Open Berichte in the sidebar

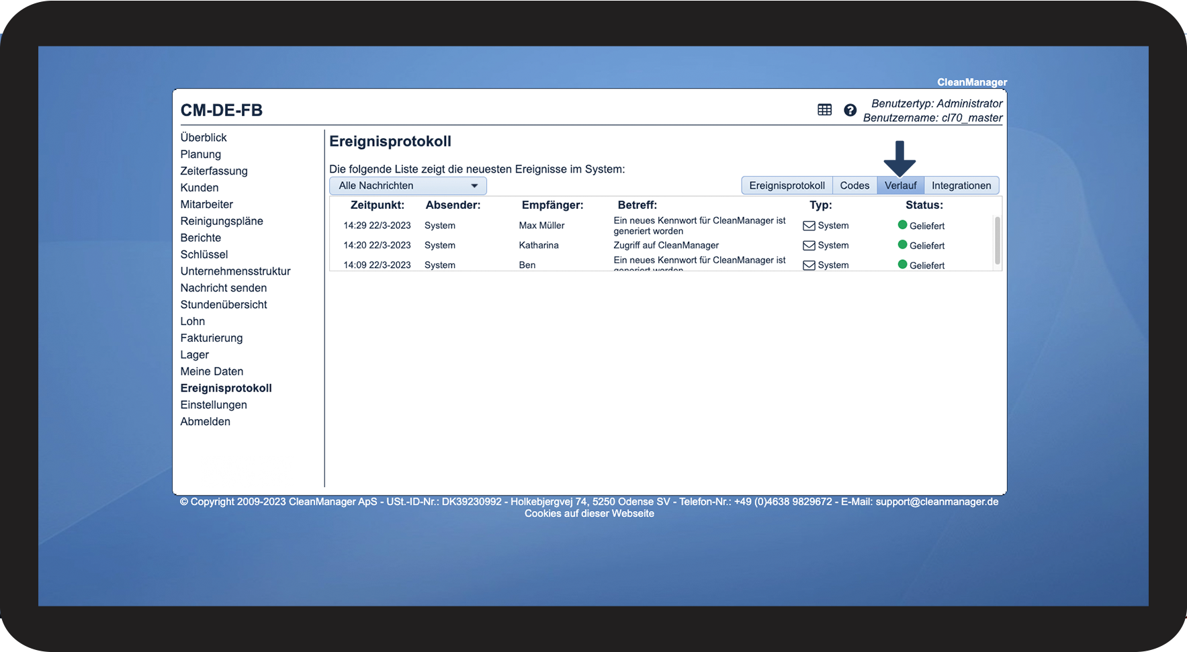(x=200, y=238)
